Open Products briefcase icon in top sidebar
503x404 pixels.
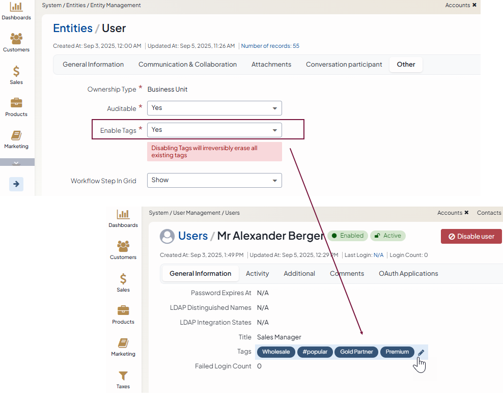[x=16, y=103]
